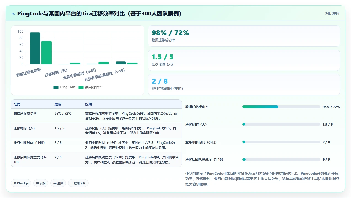351x198 pixels.
Task: Click the lightning icon beside the title
Action: (x=13, y=14)
